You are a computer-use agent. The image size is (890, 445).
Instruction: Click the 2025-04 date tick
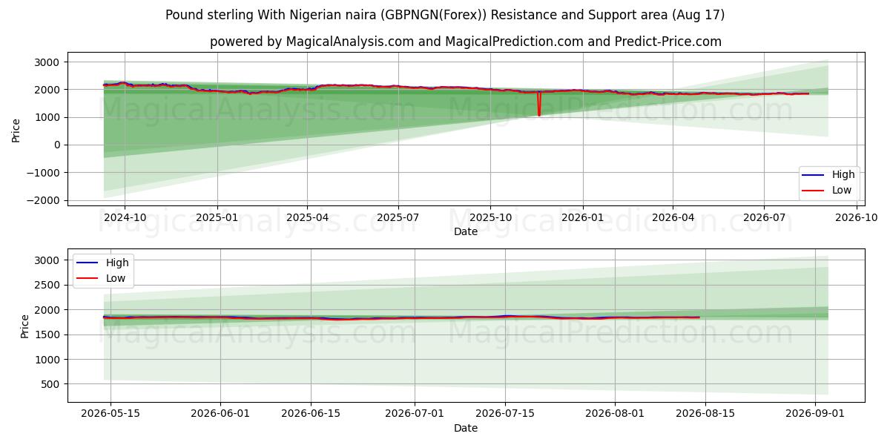pyautogui.click(x=307, y=217)
